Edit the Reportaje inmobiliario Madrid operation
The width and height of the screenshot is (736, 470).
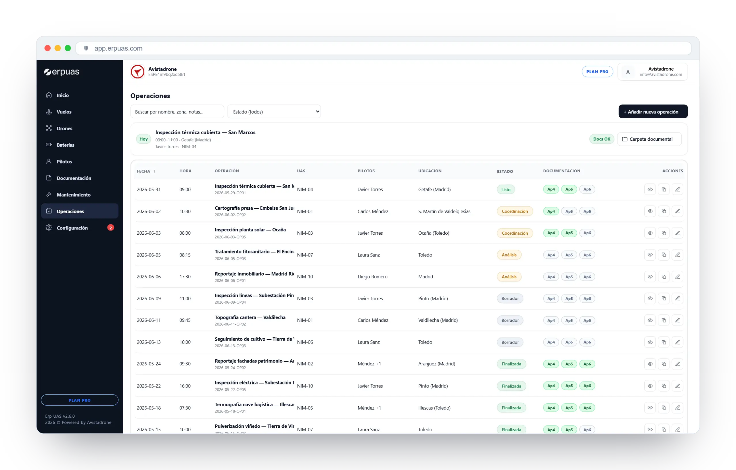[677, 277]
